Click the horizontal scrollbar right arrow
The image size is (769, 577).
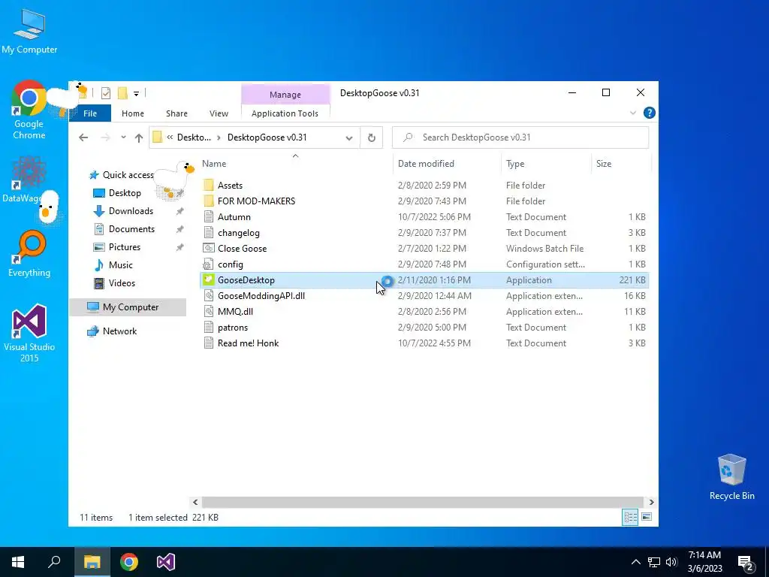(x=651, y=502)
